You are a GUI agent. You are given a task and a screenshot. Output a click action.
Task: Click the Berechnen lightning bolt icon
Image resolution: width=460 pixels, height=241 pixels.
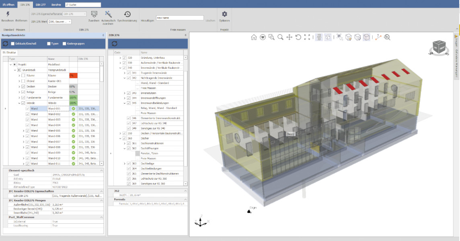8,14
